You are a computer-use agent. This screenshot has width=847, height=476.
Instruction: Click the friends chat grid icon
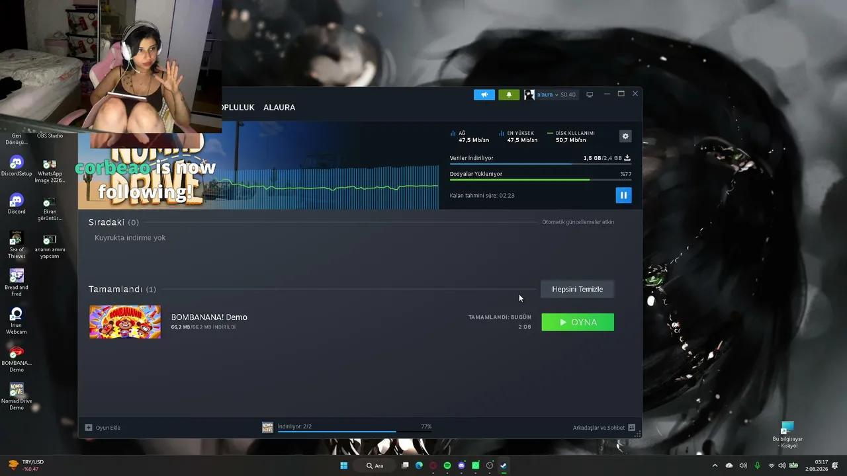click(x=631, y=428)
